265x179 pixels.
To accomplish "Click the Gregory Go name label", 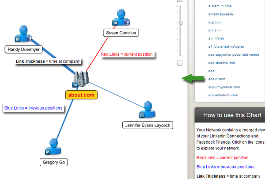I will [x=54, y=162].
